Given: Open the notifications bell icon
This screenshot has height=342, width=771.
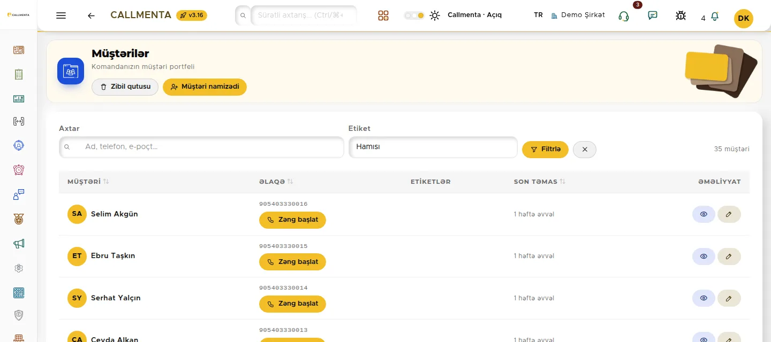Looking at the screenshot, I should 715,17.
